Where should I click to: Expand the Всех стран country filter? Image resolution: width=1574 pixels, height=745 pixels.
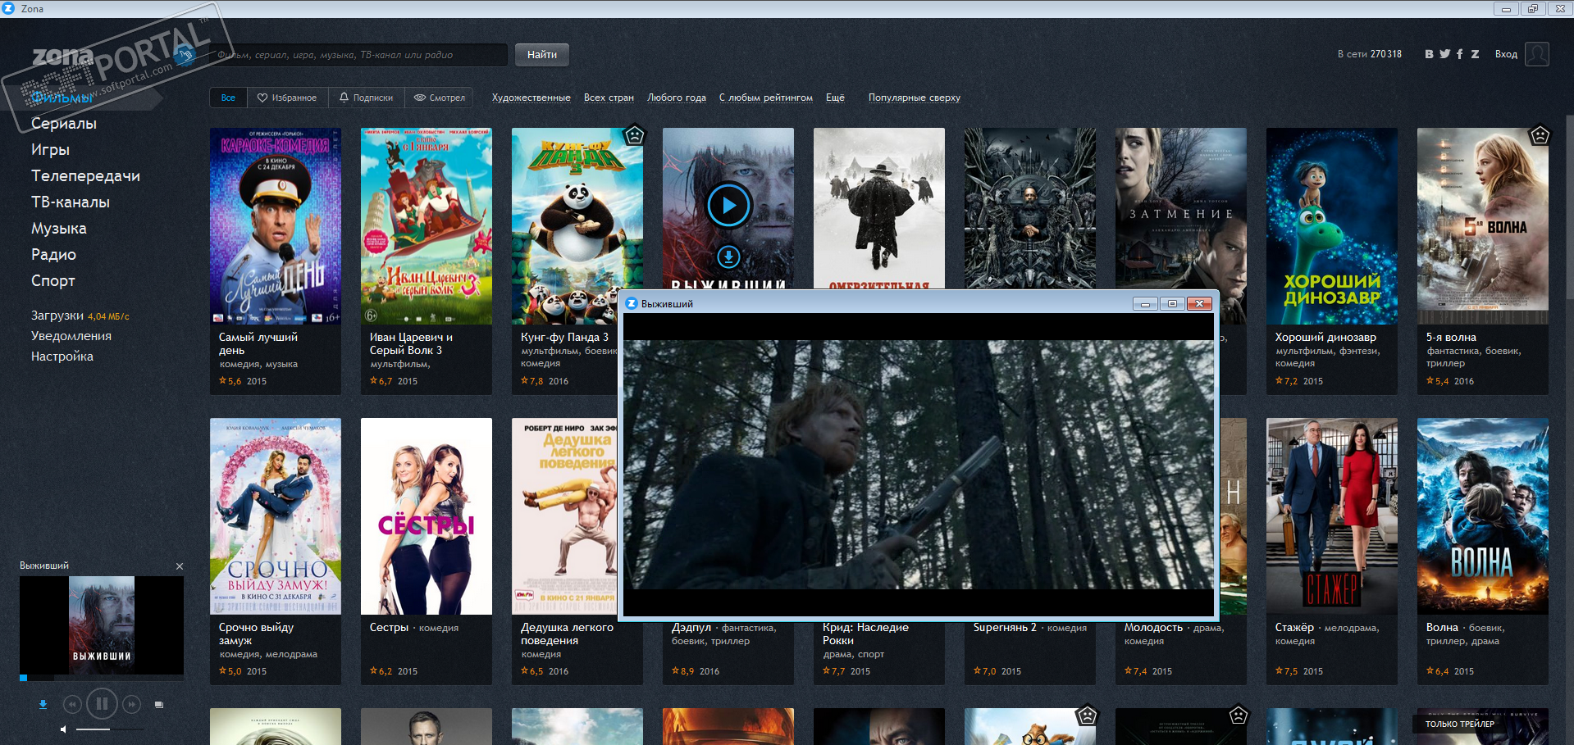click(x=609, y=98)
